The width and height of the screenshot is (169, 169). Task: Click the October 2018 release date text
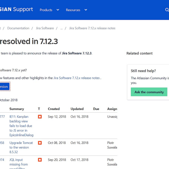click(x=9, y=100)
